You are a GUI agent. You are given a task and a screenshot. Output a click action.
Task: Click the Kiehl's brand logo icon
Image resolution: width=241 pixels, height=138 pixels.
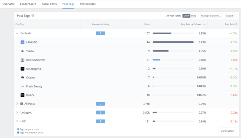[22, 95]
